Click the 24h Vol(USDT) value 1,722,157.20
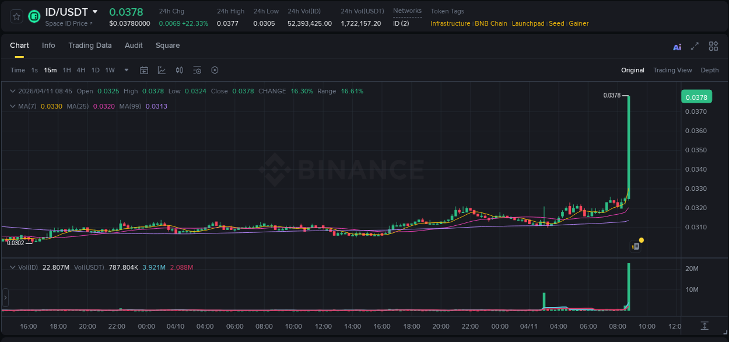 (361, 23)
